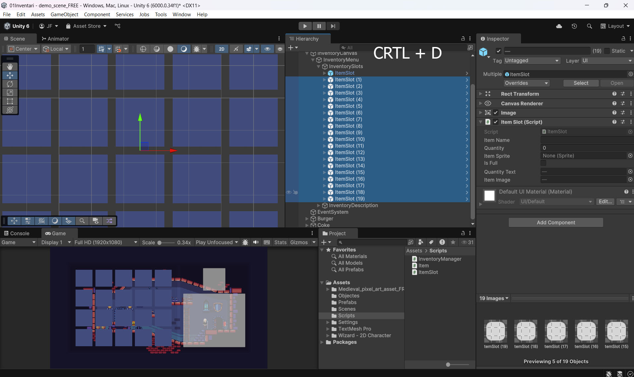The image size is (634, 377).
Task: Open the Unity Cloud icon
Action: tap(559, 26)
